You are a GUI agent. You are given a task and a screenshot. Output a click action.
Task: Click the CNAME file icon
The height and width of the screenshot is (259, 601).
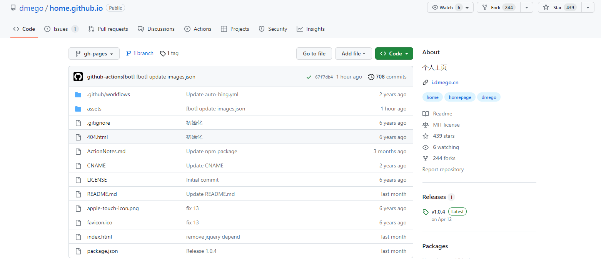click(78, 166)
